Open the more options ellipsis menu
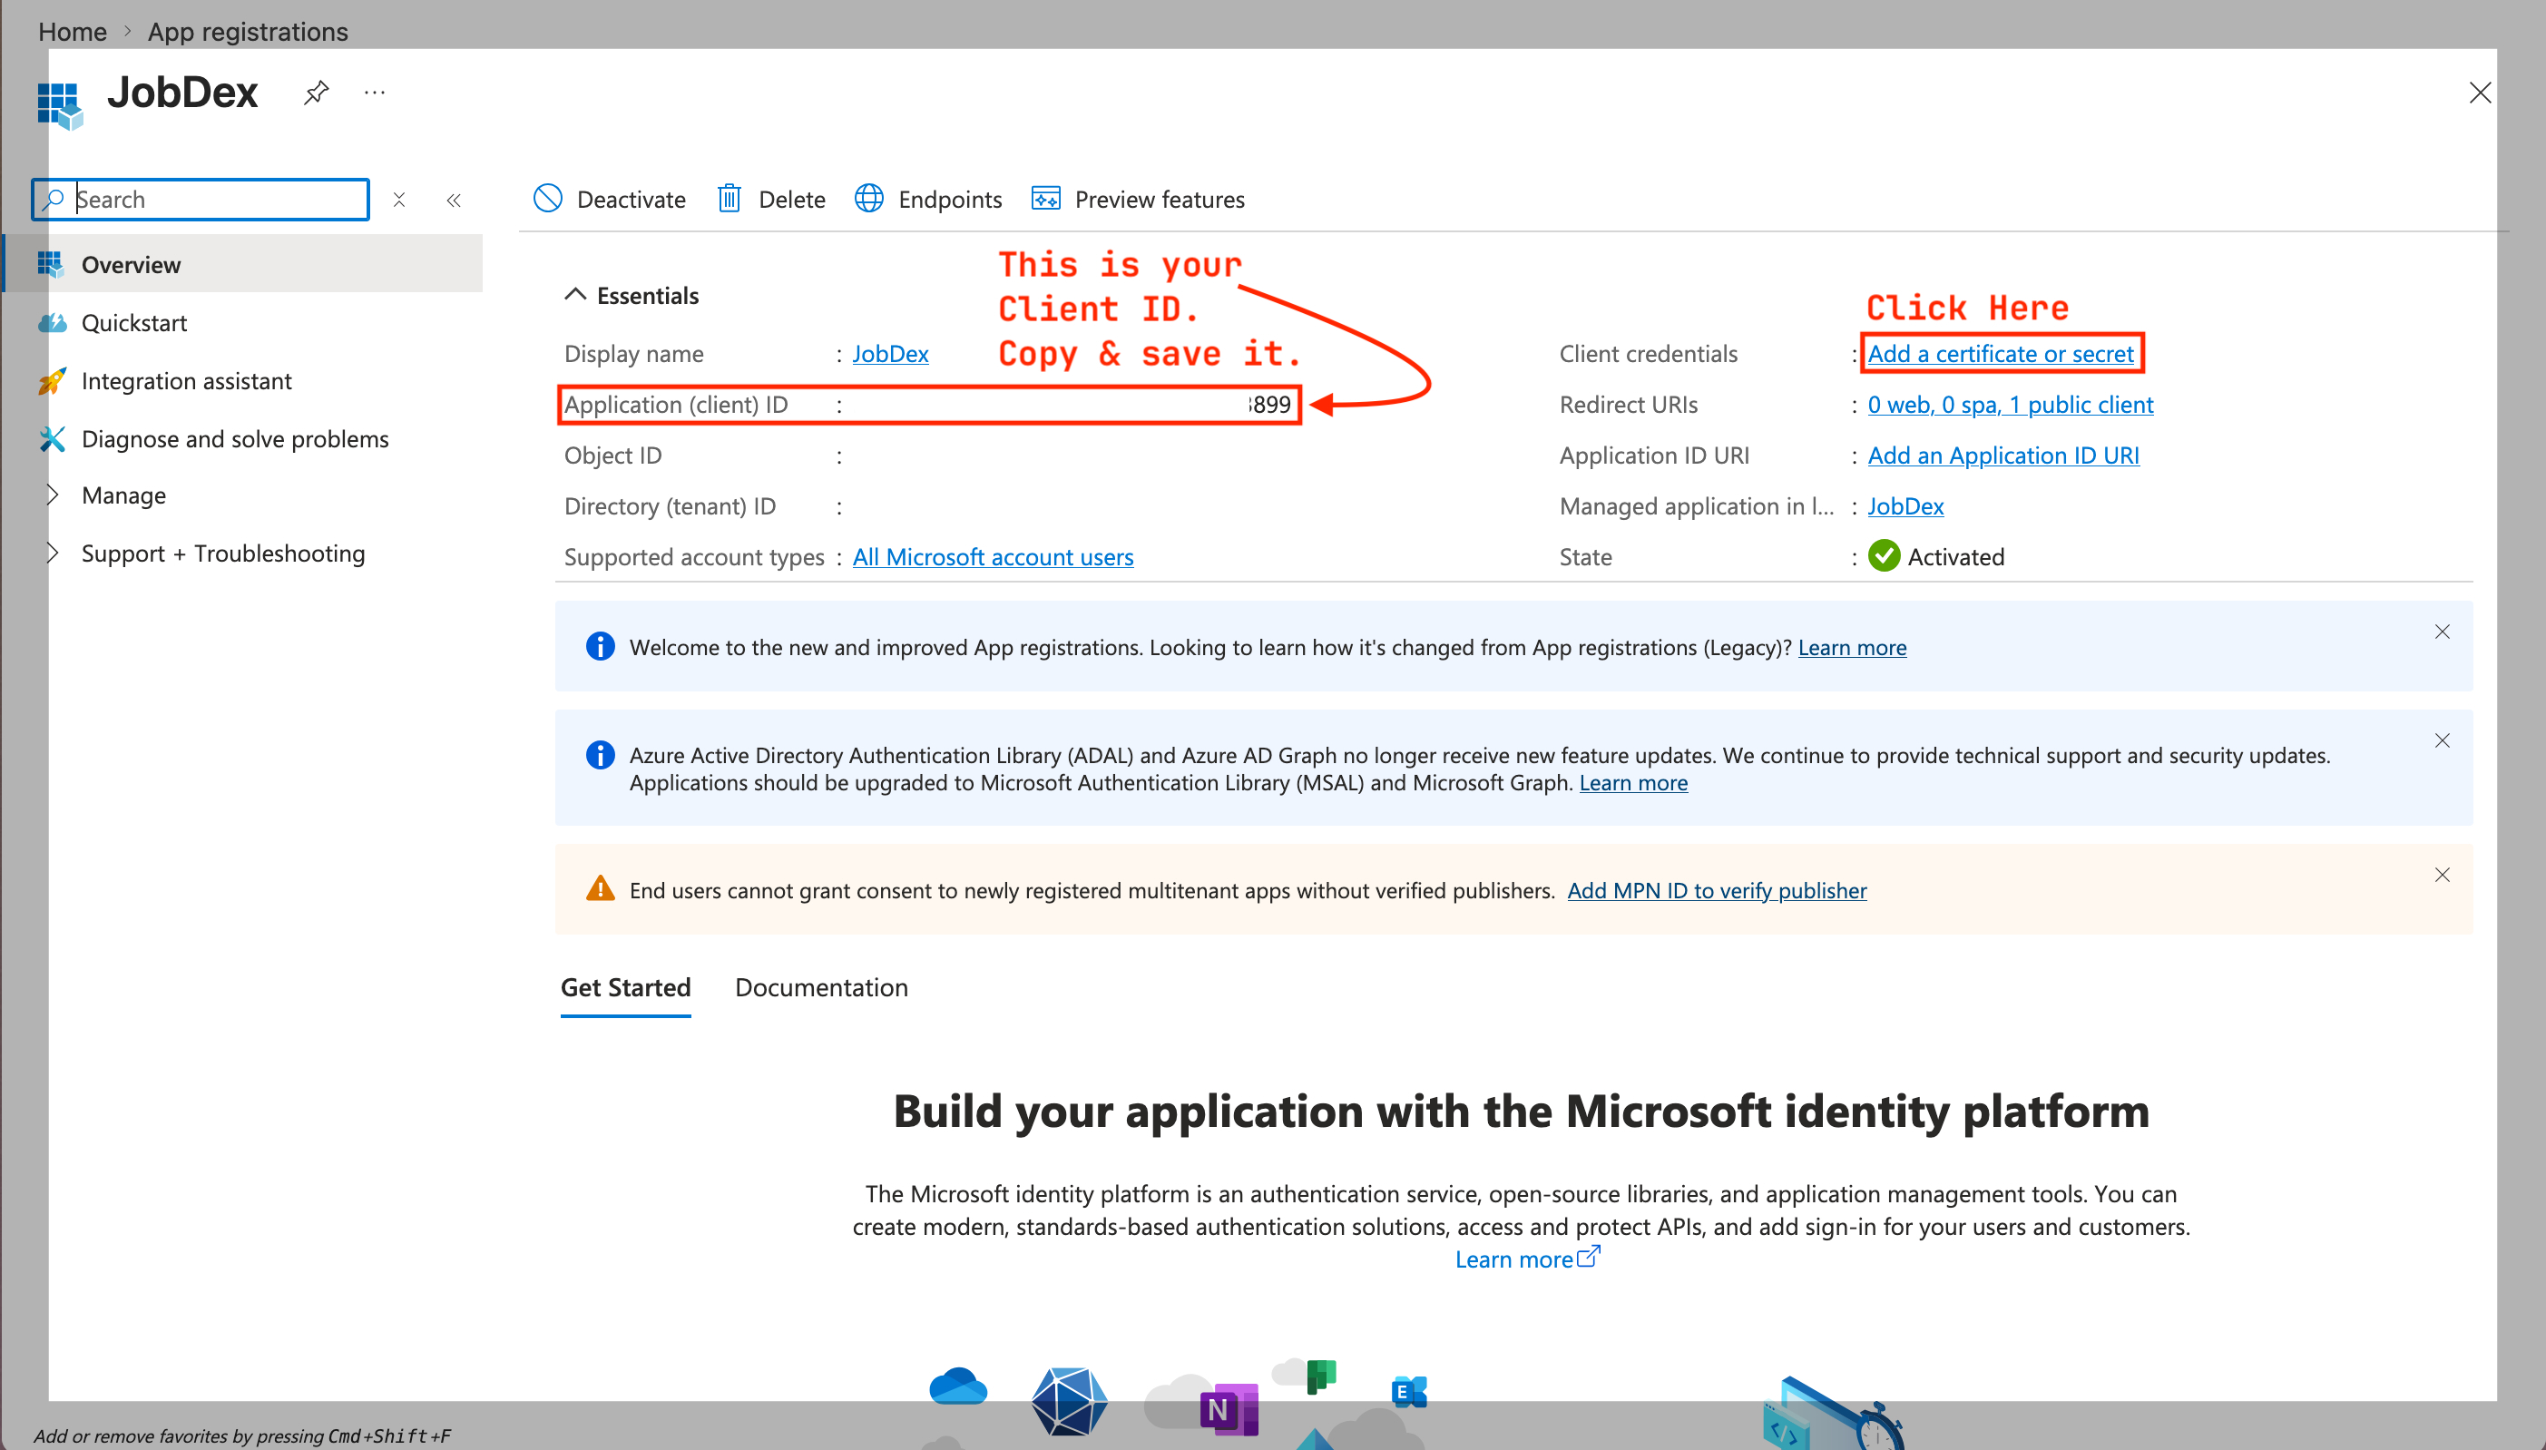The image size is (2546, 1450). [375, 93]
